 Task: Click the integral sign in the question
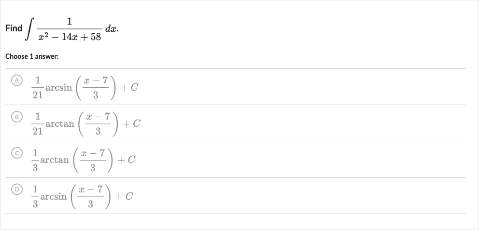[30, 29]
